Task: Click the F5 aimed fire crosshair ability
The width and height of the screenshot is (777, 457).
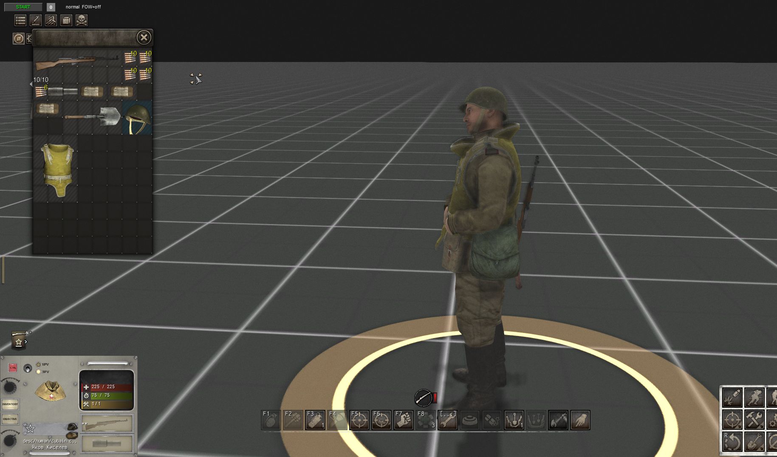Action: click(x=359, y=420)
